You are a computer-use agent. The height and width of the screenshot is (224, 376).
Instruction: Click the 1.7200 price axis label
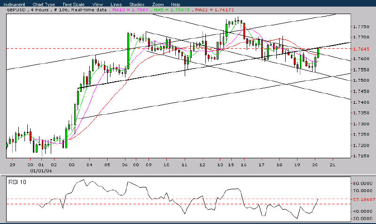361,146
